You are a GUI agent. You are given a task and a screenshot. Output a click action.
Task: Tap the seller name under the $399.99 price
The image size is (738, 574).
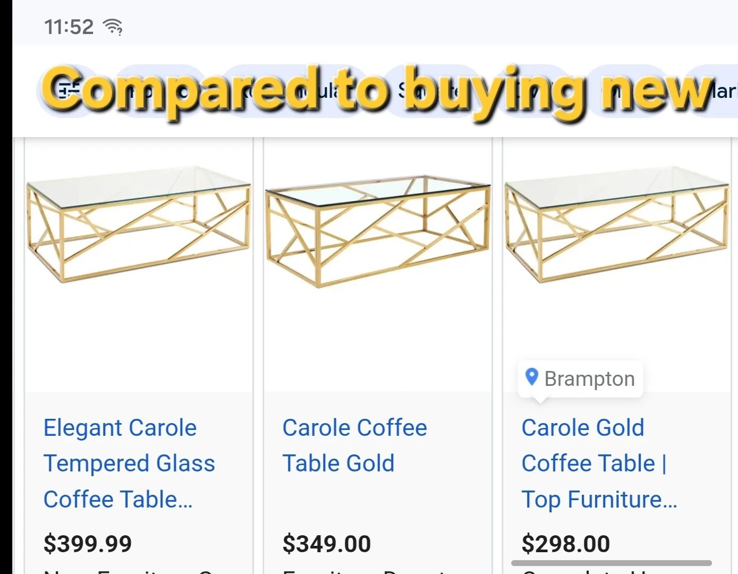(128, 570)
